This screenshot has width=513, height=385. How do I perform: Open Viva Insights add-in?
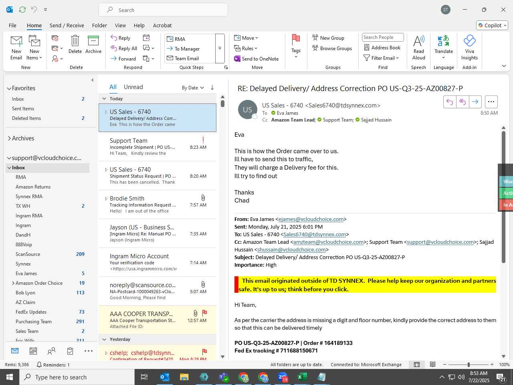(469, 47)
